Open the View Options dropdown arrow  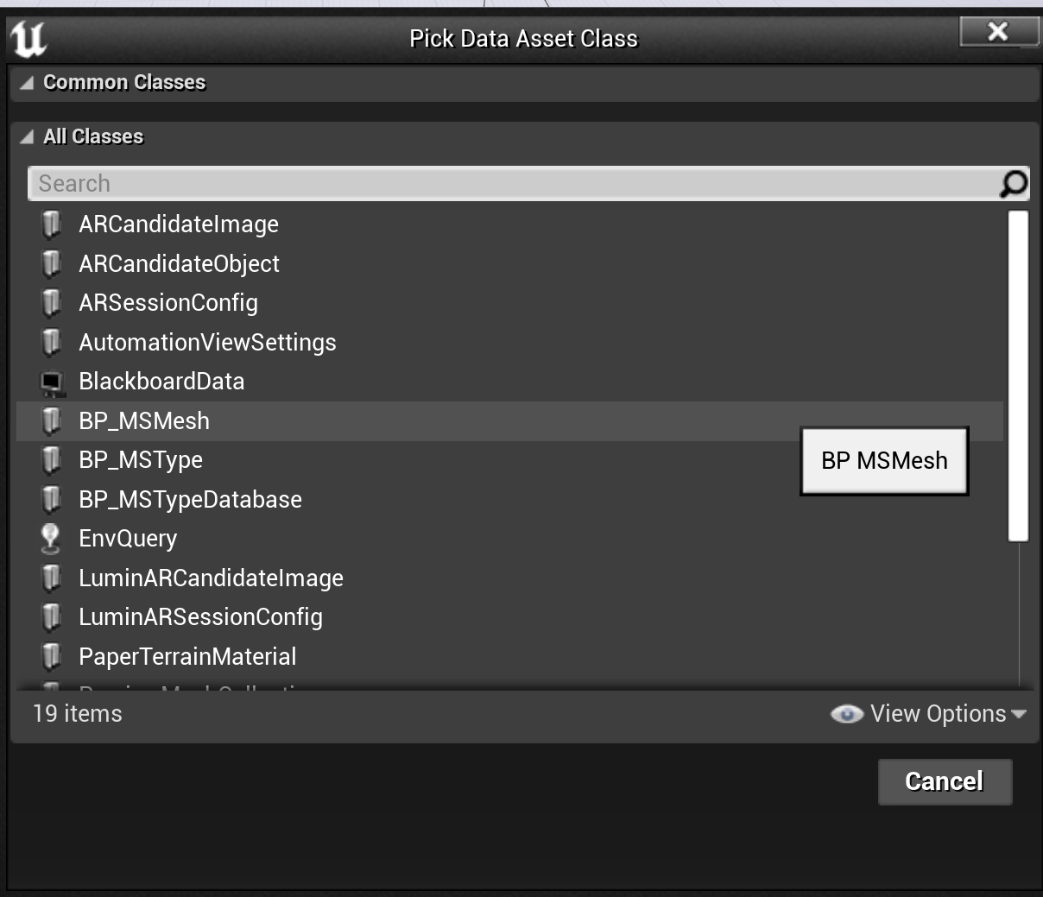pyautogui.click(x=1019, y=714)
